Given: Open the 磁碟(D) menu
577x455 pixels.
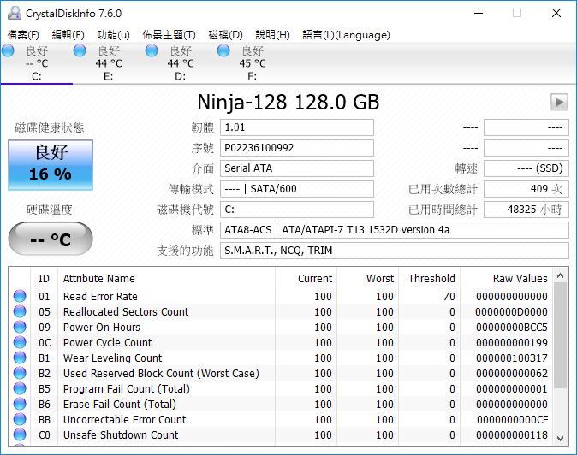Looking at the screenshot, I should pyautogui.click(x=225, y=35).
